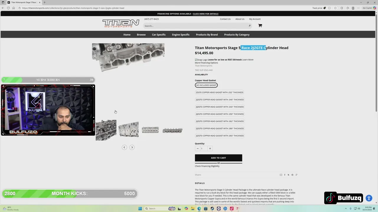Share product on Google Plus
The image size is (378, 212).
(x=296, y=175)
